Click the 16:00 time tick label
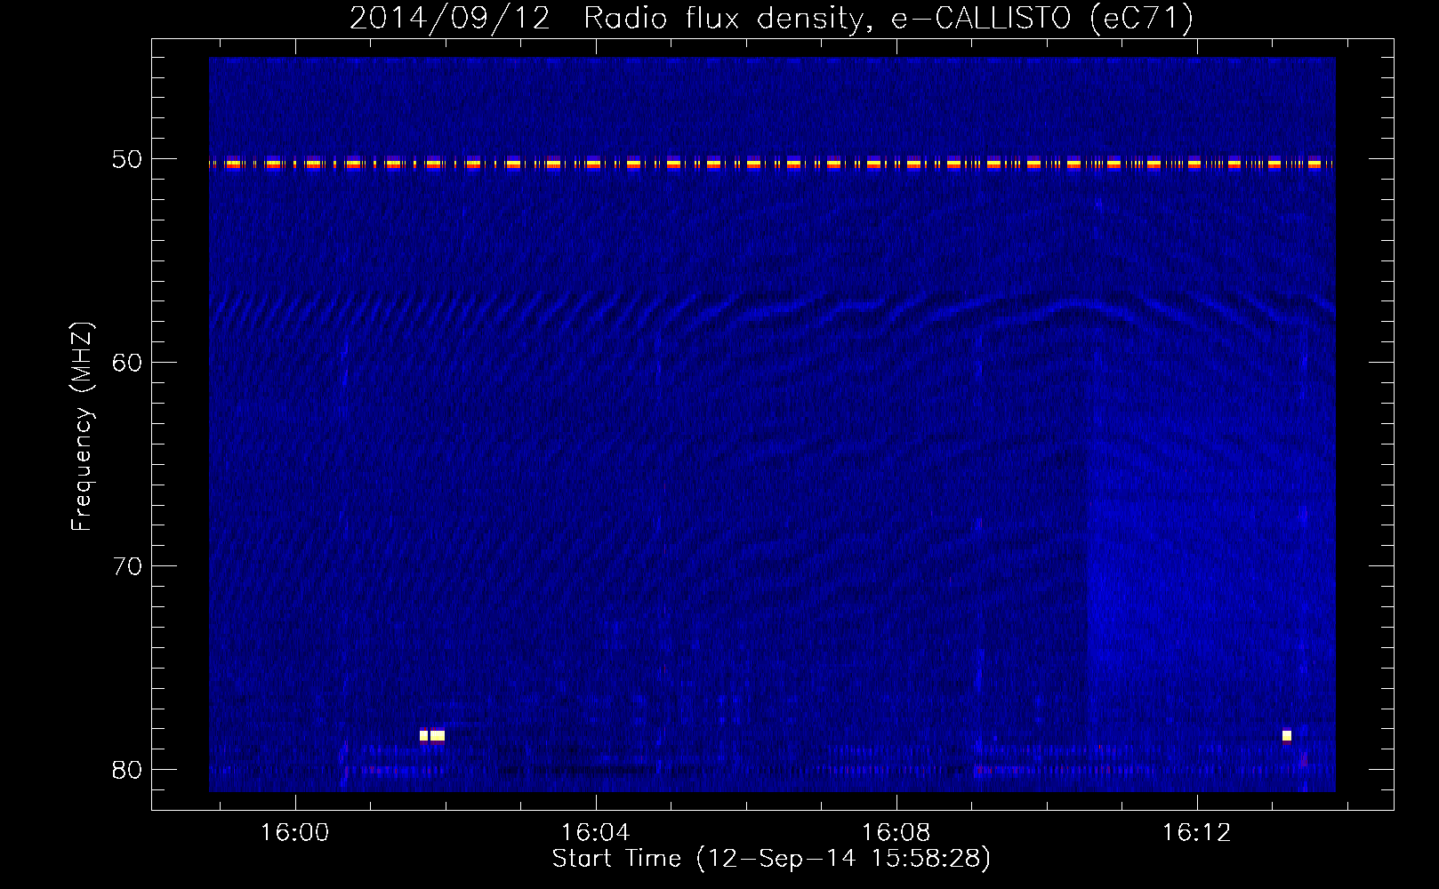 coord(294,832)
